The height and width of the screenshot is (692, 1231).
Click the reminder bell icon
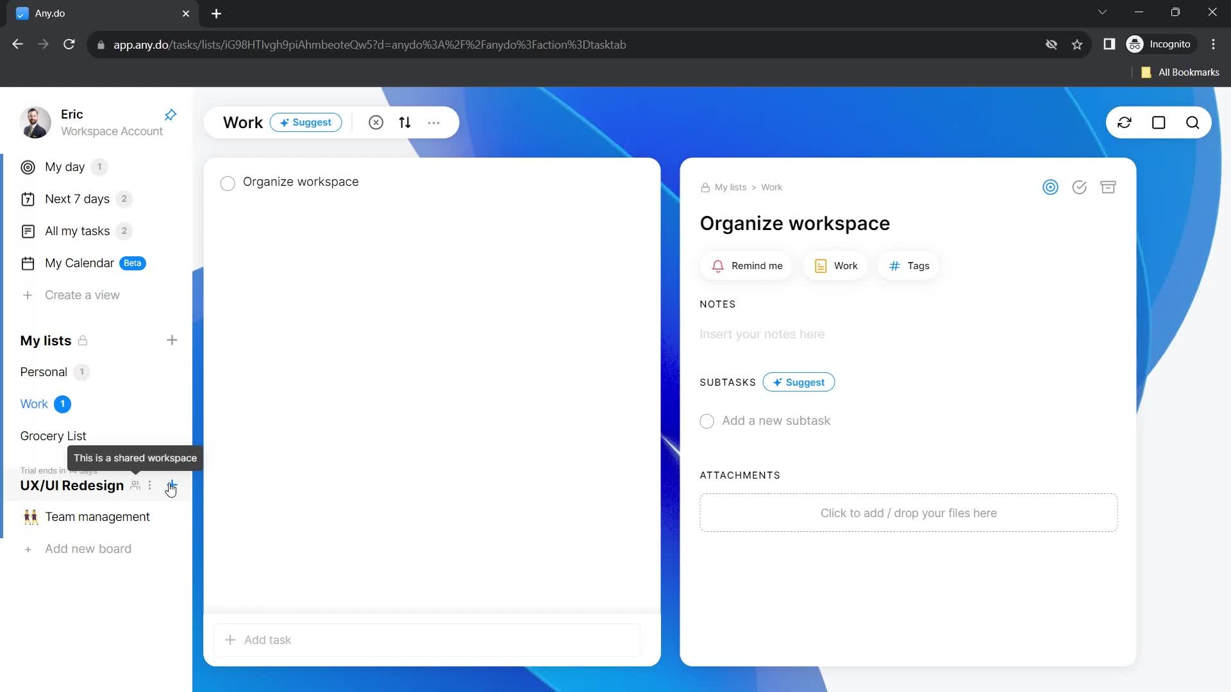718,265
